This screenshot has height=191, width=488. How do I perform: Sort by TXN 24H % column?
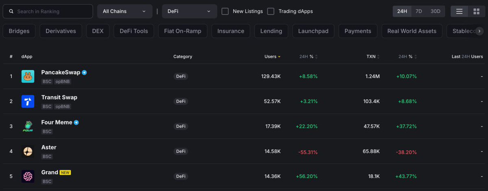407,57
